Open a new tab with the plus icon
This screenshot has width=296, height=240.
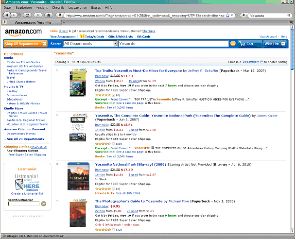64,22
